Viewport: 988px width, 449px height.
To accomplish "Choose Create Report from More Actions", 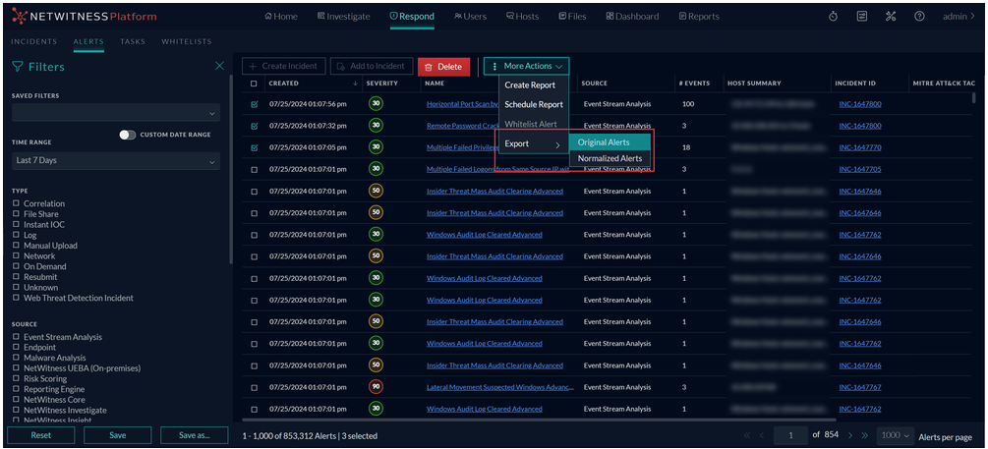I will 530,85.
